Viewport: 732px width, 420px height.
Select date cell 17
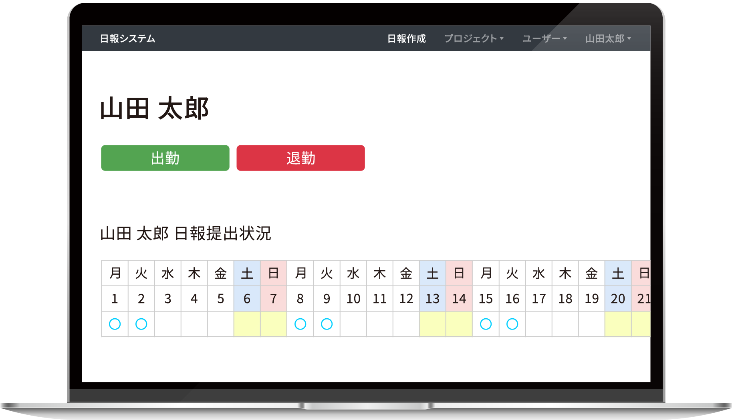(x=539, y=299)
